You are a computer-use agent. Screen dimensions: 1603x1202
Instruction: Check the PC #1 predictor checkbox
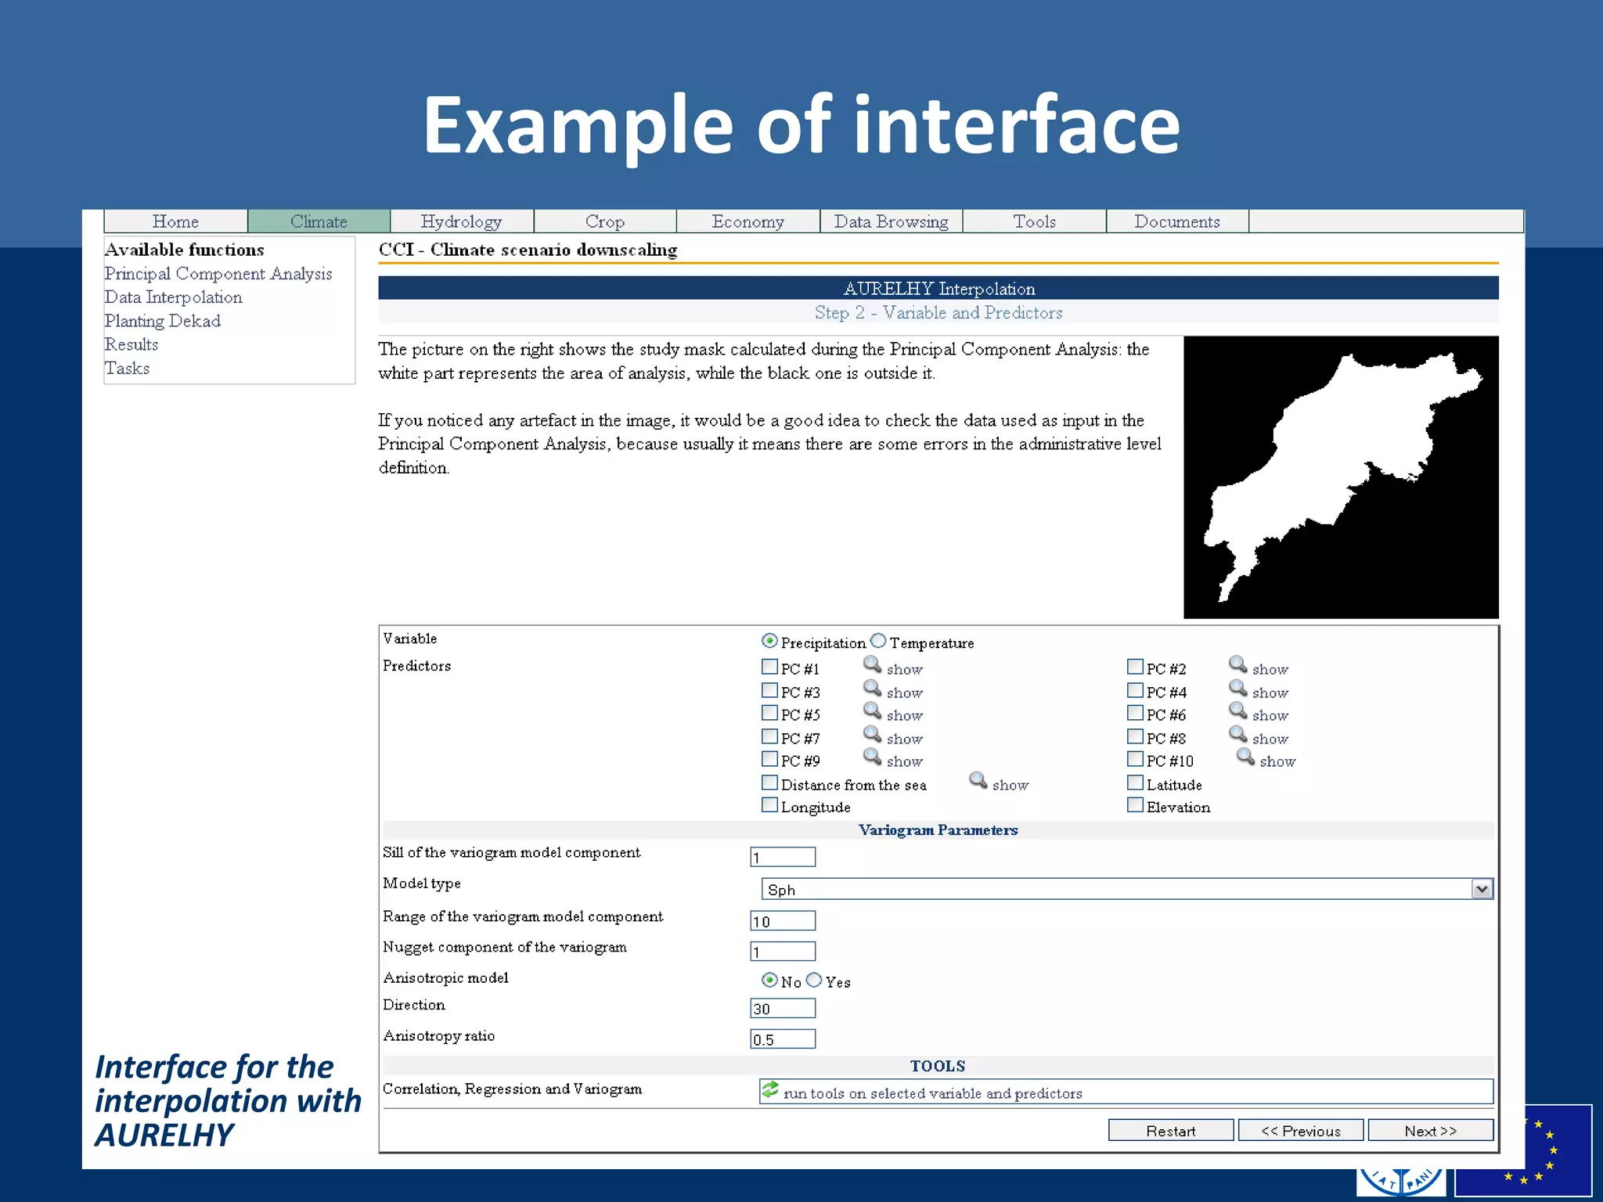click(x=769, y=667)
